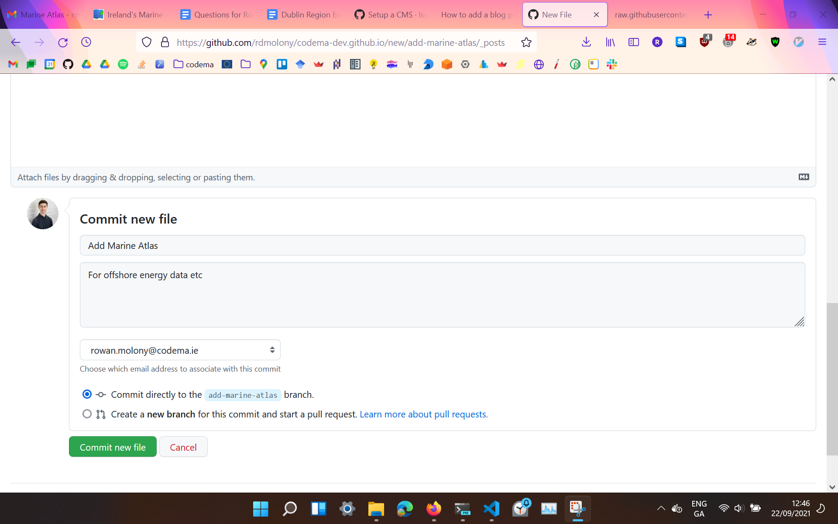This screenshot has height=524, width=838.
Task: Reload the current GitHub page
Action: click(63, 42)
